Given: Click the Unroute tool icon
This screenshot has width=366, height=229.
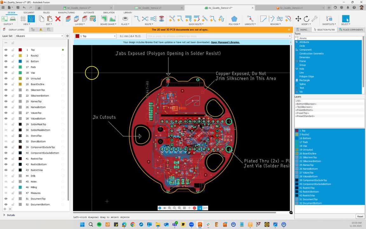Looking at the screenshot, I should [x=250, y=19].
